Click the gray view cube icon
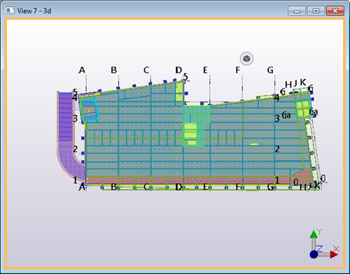Viewport: 350px width, 274px height. (x=246, y=59)
